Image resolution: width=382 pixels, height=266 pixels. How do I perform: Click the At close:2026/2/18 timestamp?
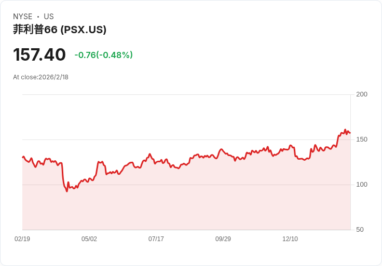40,77
